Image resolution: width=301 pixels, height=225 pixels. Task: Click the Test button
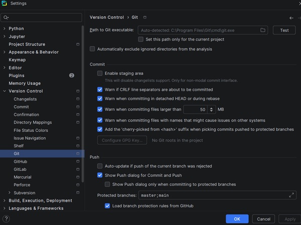284,30
